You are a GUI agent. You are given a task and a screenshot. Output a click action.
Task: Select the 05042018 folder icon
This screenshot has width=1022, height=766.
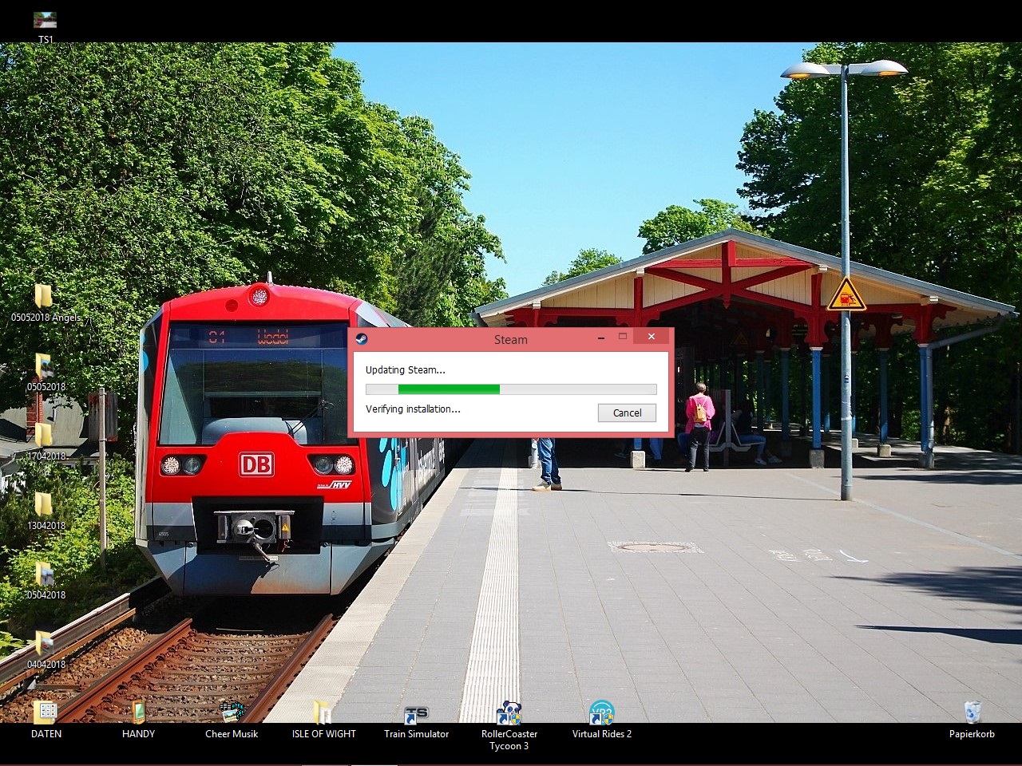click(x=43, y=574)
